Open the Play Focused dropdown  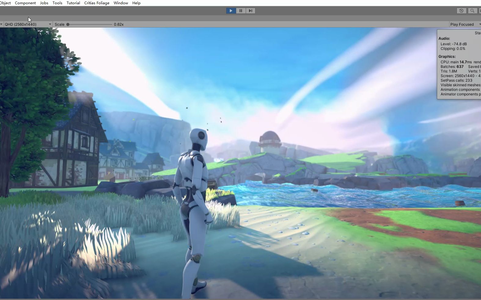pyautogui.click(x=464, y=24)
